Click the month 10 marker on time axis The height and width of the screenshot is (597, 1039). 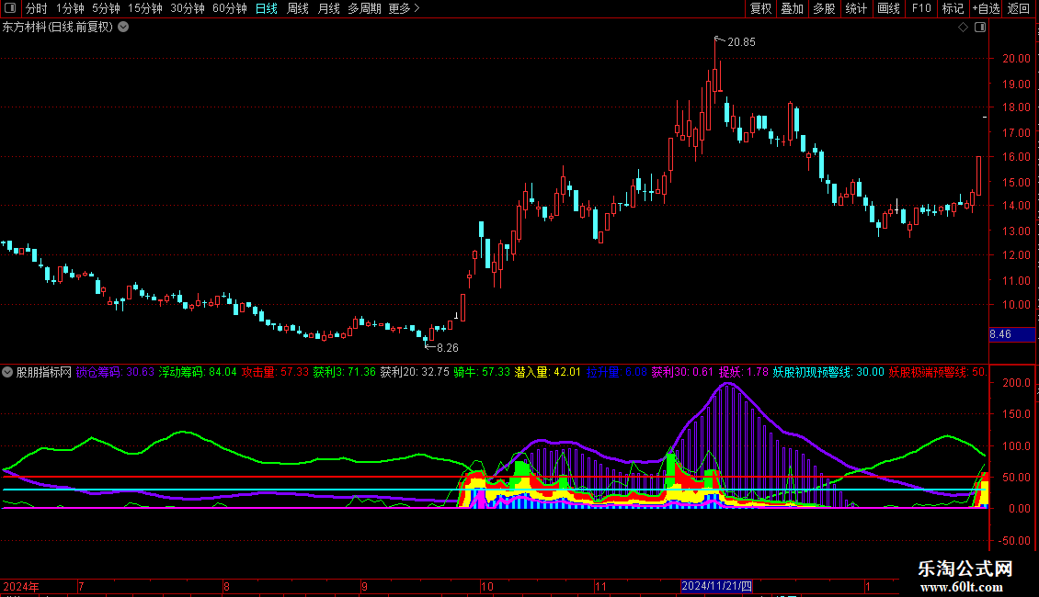(487, 586)
